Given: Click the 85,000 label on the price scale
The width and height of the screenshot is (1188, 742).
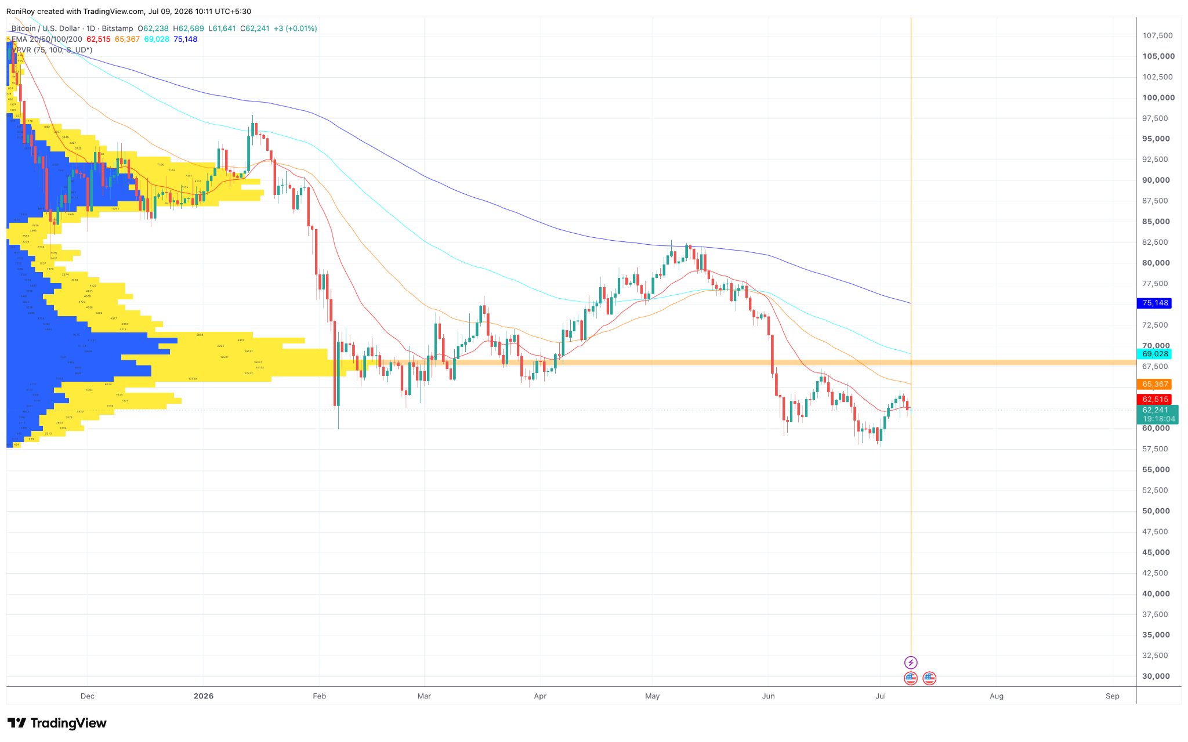Looking at the screenshot, I should (1156, 222).
